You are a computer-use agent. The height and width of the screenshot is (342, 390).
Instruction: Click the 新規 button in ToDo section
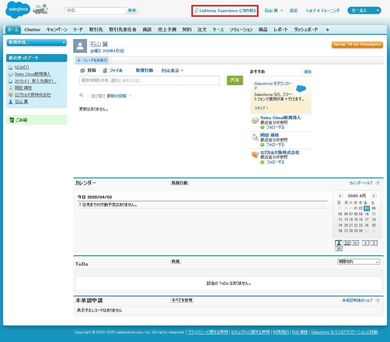click(x=176, y=262)
